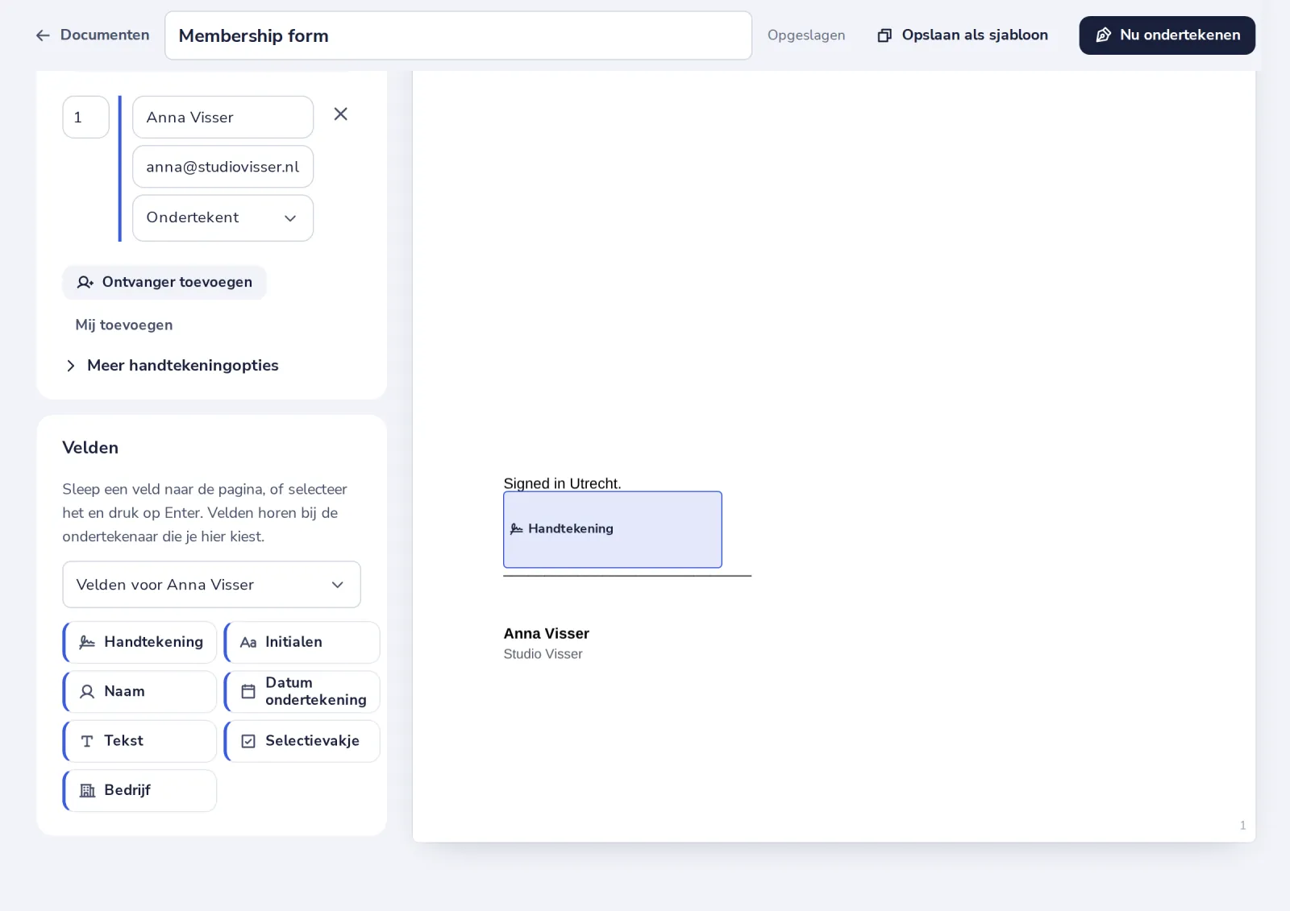Viewport: 1290px width, 911px height.
Task: Click the Opslaan als sjabloon text
Action: tap(975, 35)
